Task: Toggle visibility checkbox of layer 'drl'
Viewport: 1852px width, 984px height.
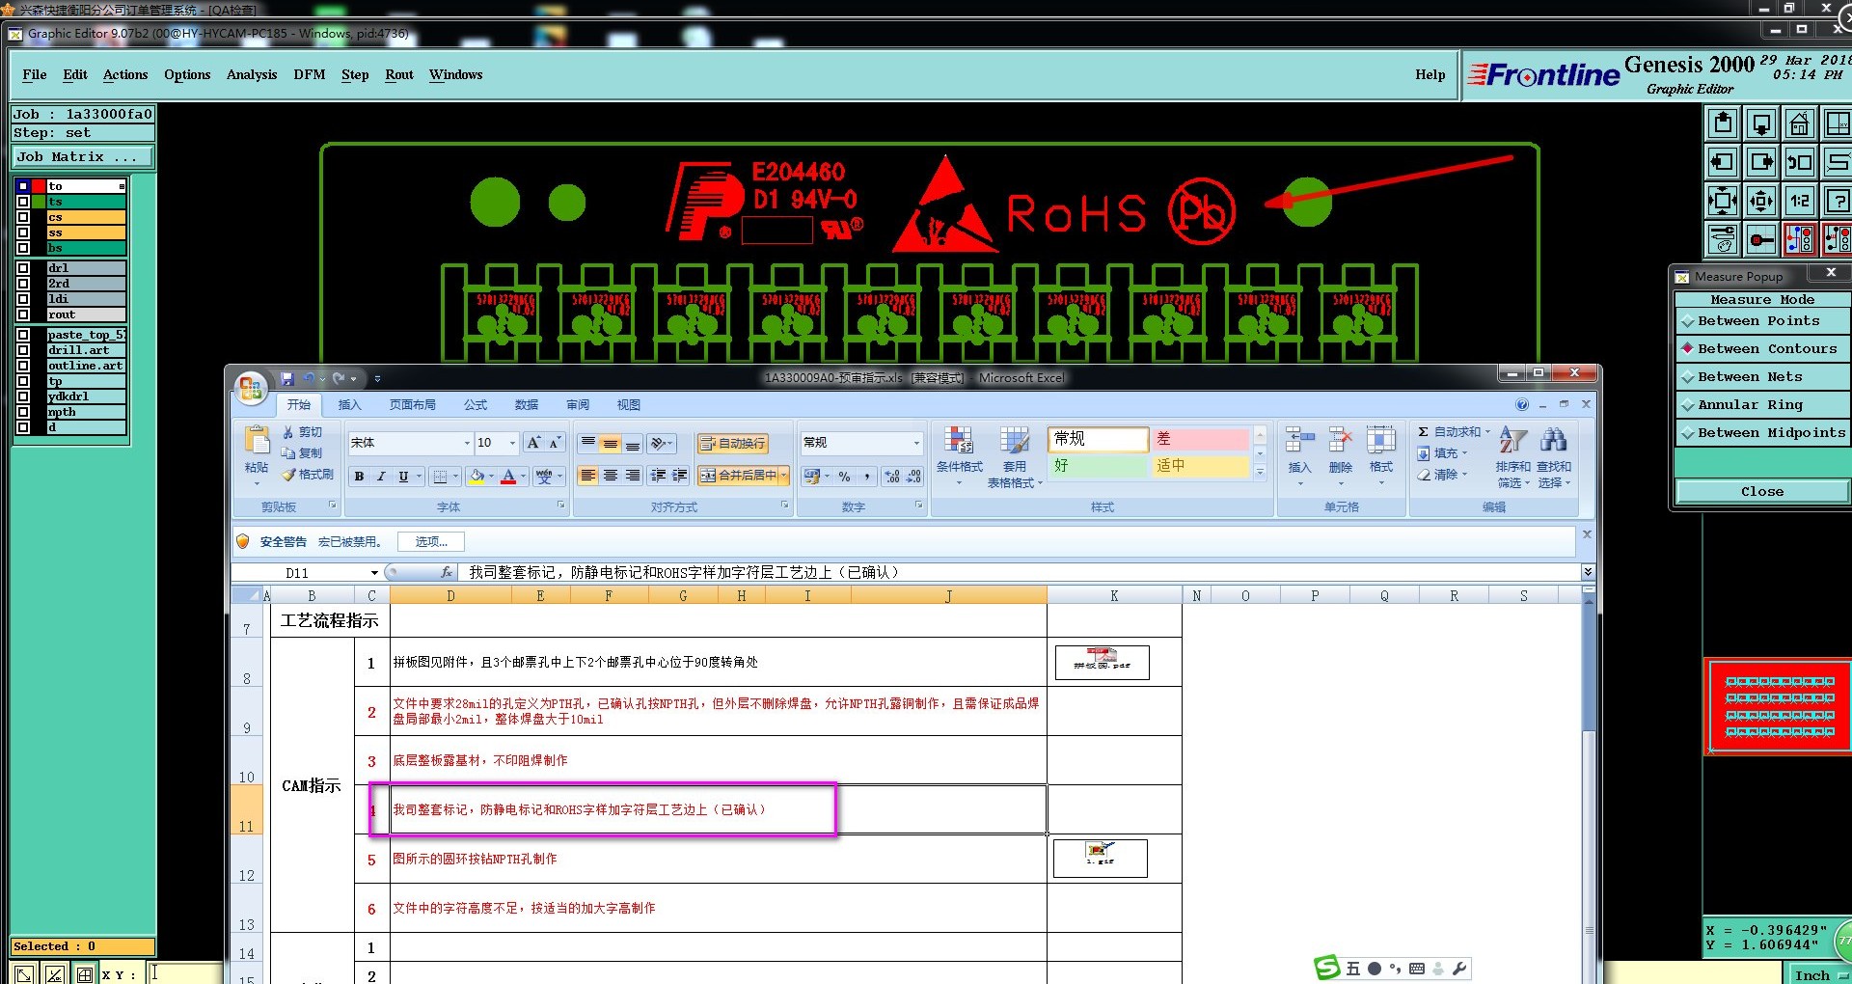Action: point(23,268)
